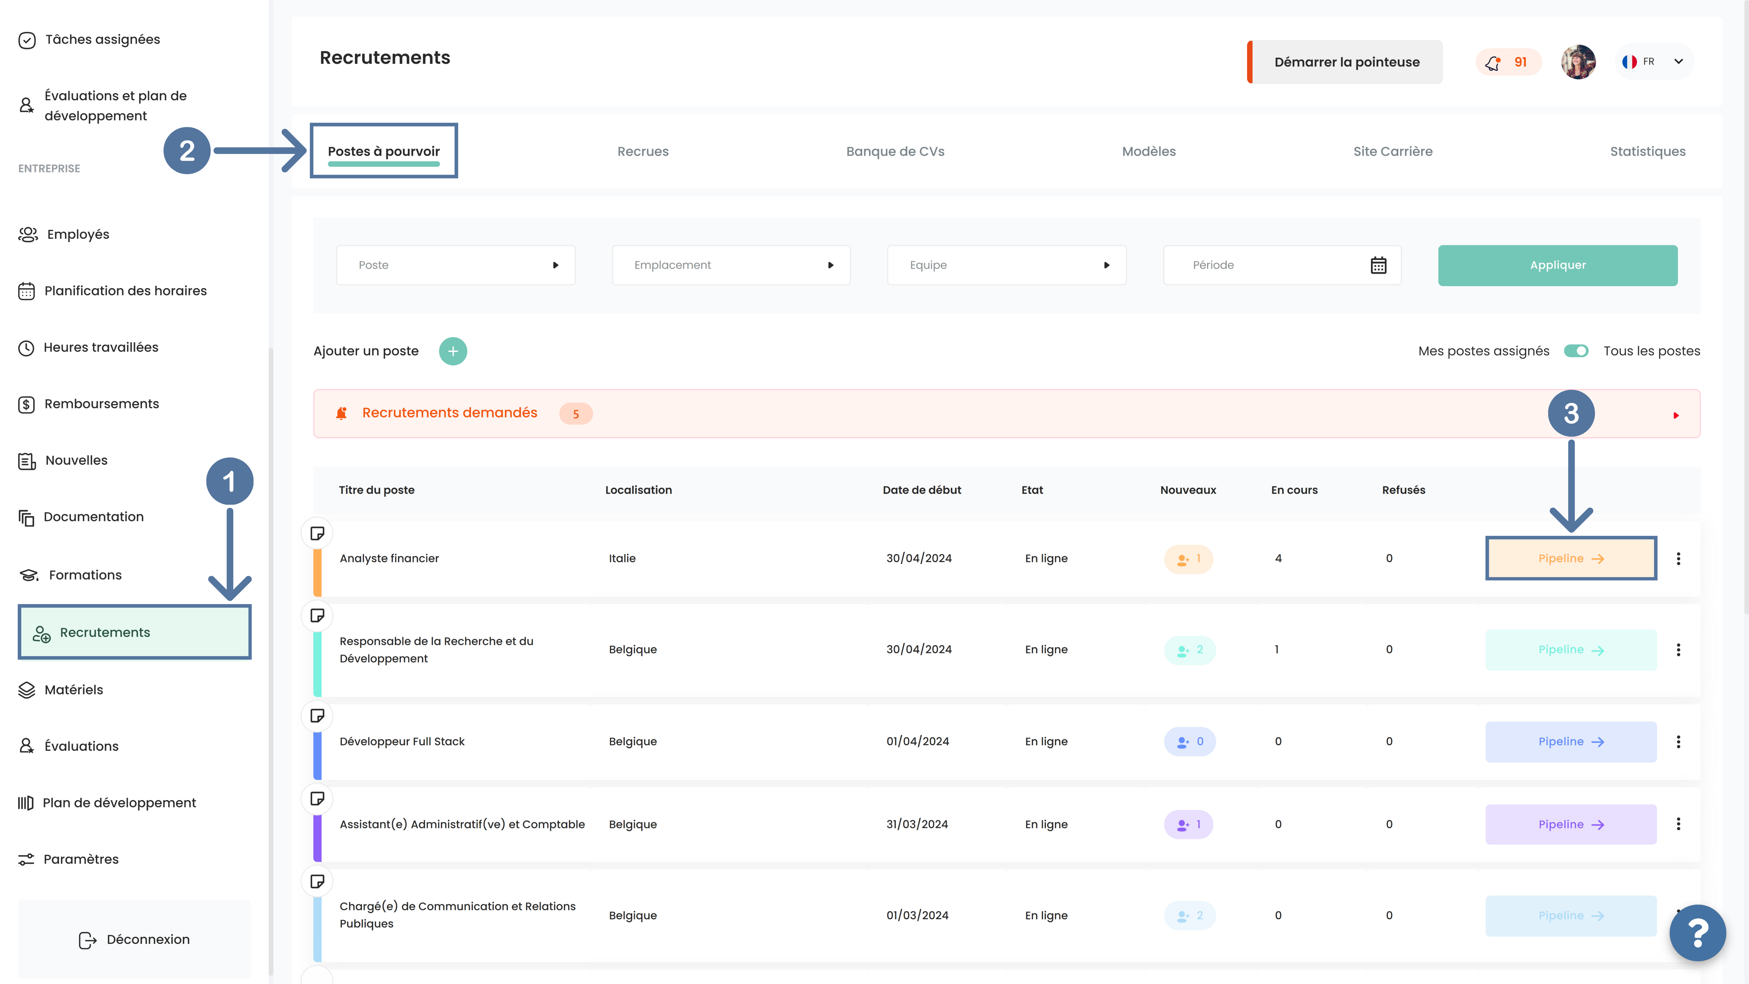Switch to Postes à pourvoir tab

384,151
